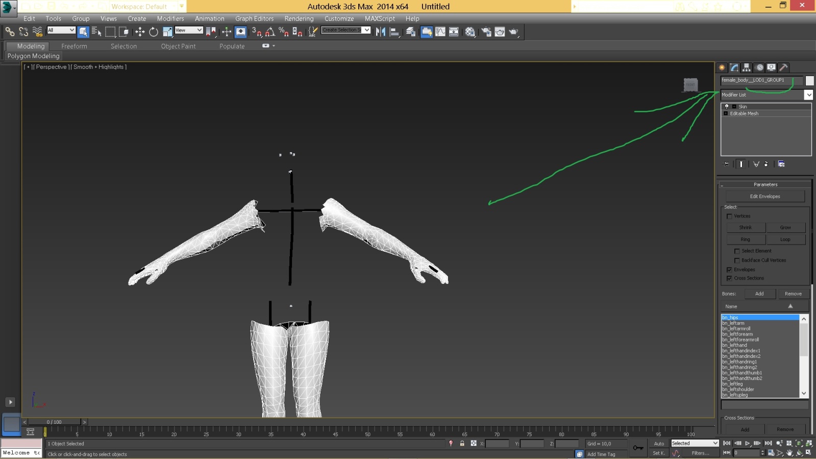Switch to the Freeform ribbon tab
This screenshot has width=816, height=459.
click(74, 46)
